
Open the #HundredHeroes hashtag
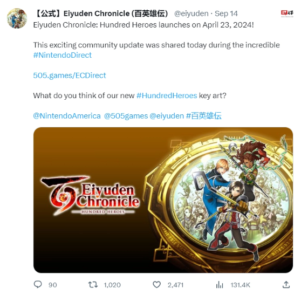167,95
